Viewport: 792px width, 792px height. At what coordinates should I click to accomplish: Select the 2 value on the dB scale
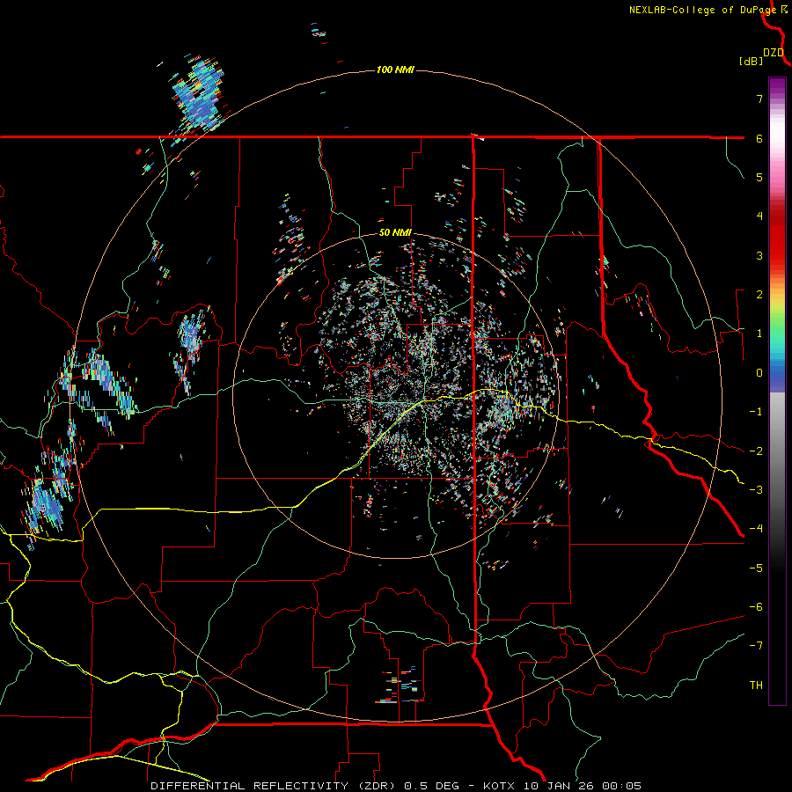click(759, 295)
